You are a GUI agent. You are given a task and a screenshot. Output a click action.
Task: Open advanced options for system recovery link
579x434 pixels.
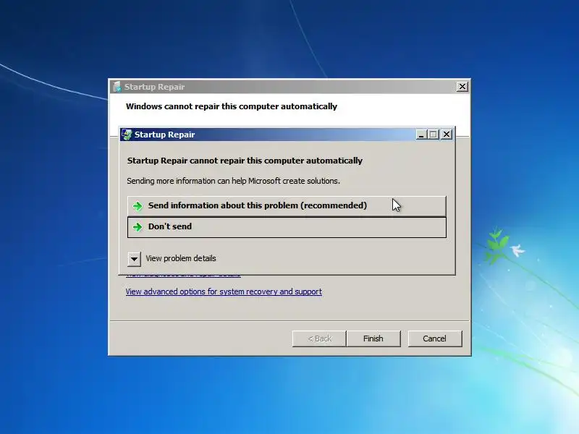(x=224, y=292)
